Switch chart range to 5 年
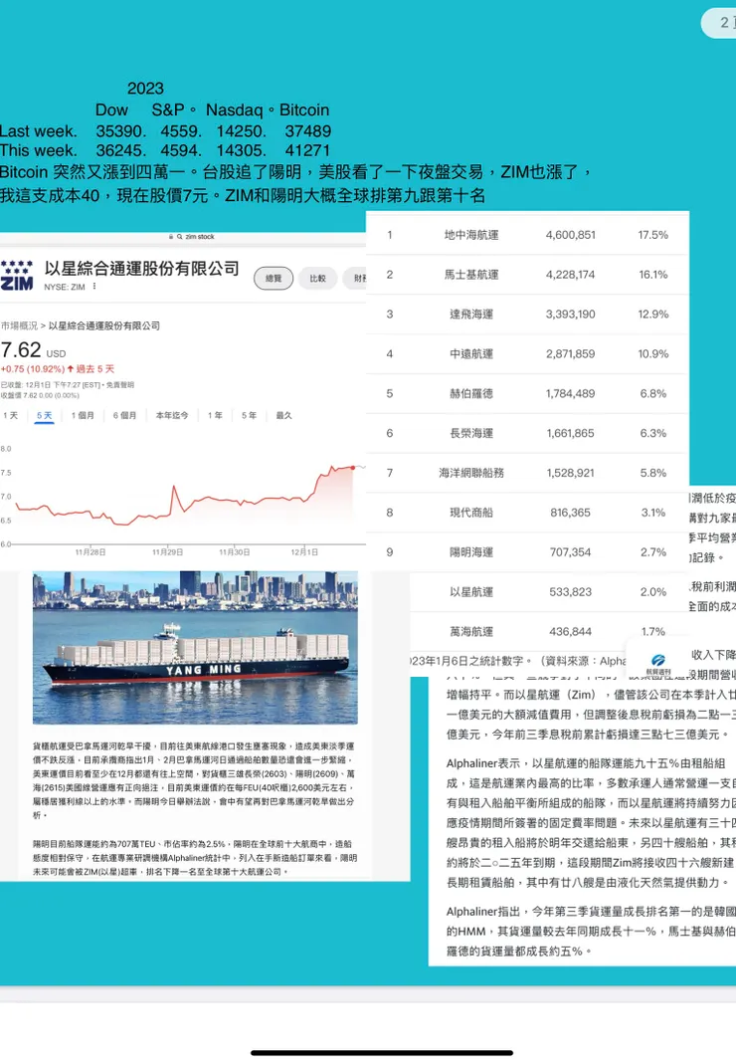This screenshot has height=1060, width=736. click(250, 415)
